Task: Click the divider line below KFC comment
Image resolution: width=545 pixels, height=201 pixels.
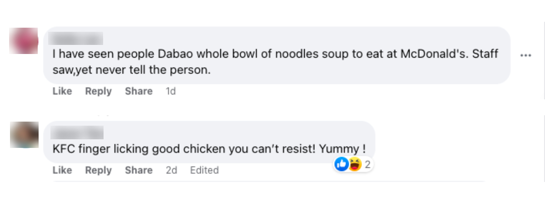Action: (269, 181)
